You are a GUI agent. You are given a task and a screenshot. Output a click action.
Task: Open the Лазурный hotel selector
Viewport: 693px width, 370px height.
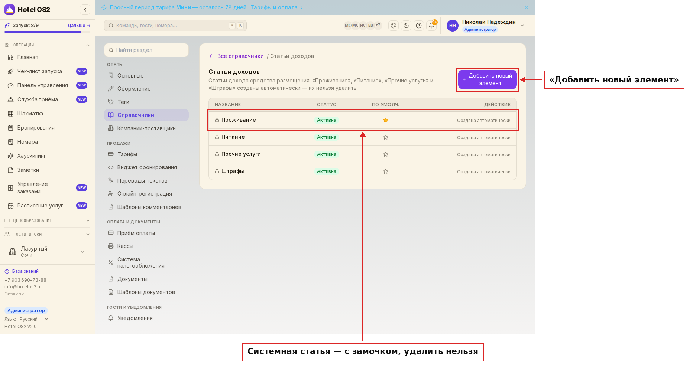[48, 252]
